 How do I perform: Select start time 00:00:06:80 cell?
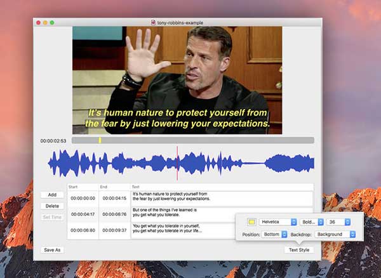[x=83, y=230]
